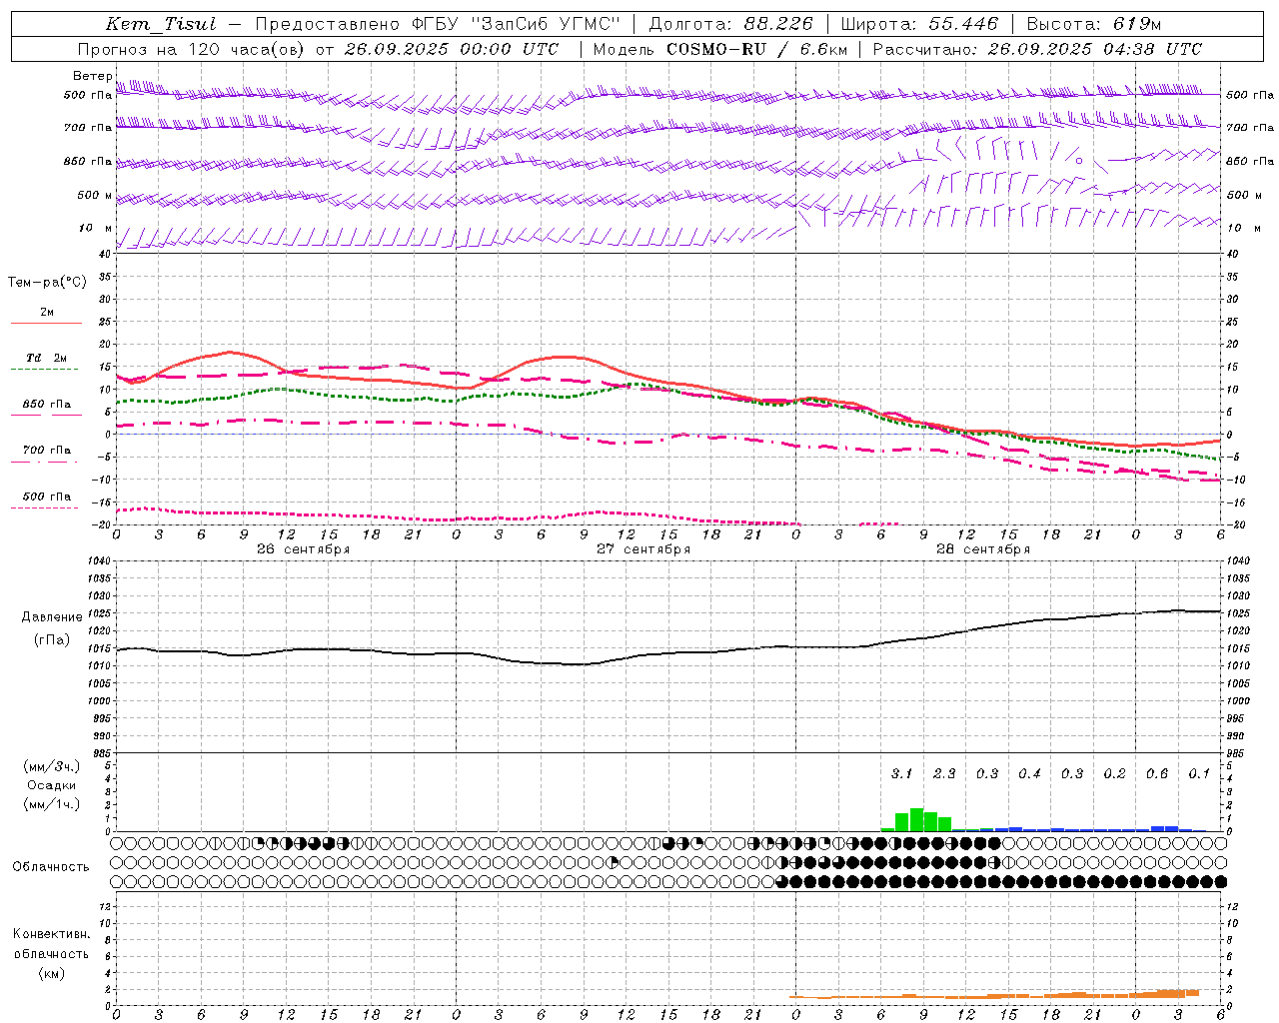Click the Тем-ра(°C) temperature panel label
Image resolution: width=1279 pixels, height=1023 pixels.
click(x=47, y=282)
